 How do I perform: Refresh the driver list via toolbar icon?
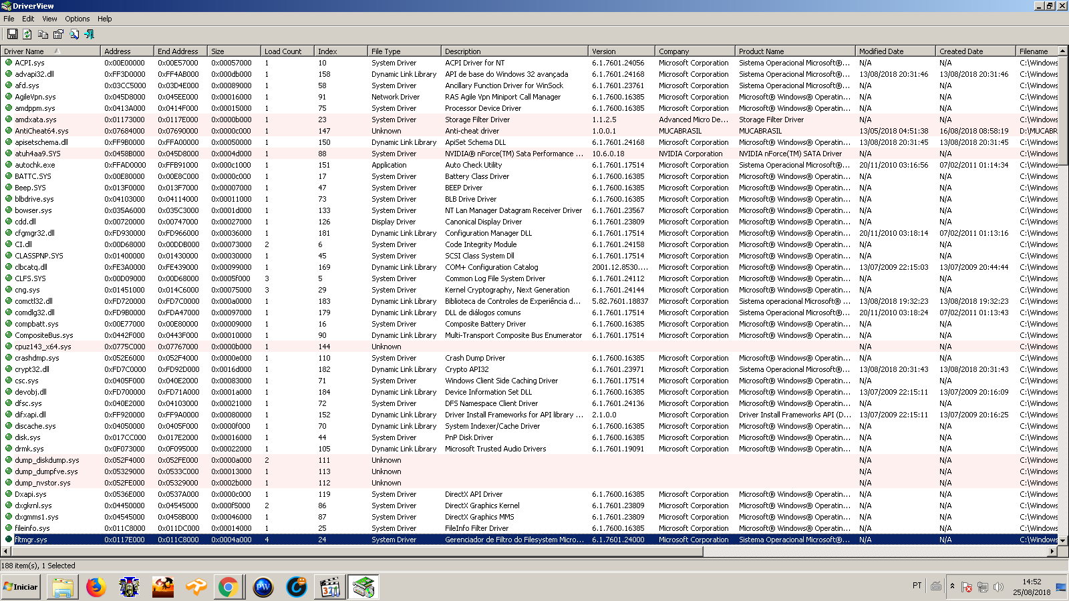click(x=27, y=34)
